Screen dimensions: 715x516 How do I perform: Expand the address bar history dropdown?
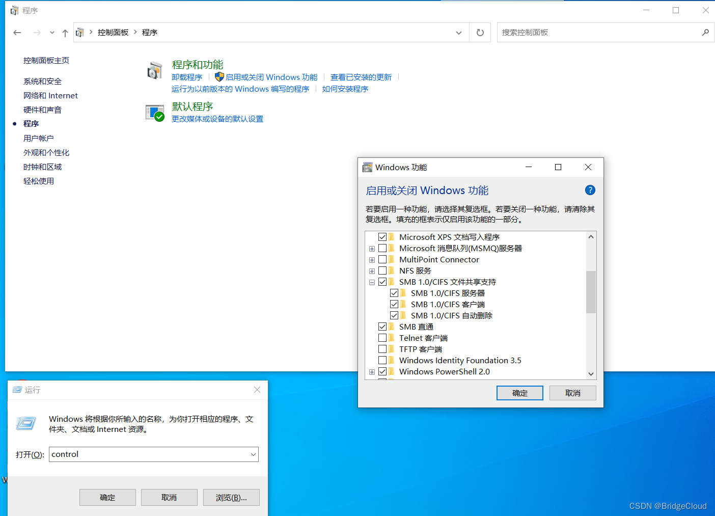(459, 33)
